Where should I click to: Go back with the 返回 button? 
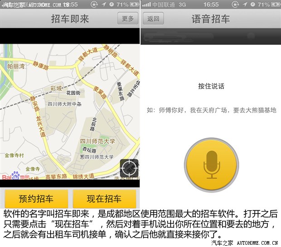(x=153, y=19)
